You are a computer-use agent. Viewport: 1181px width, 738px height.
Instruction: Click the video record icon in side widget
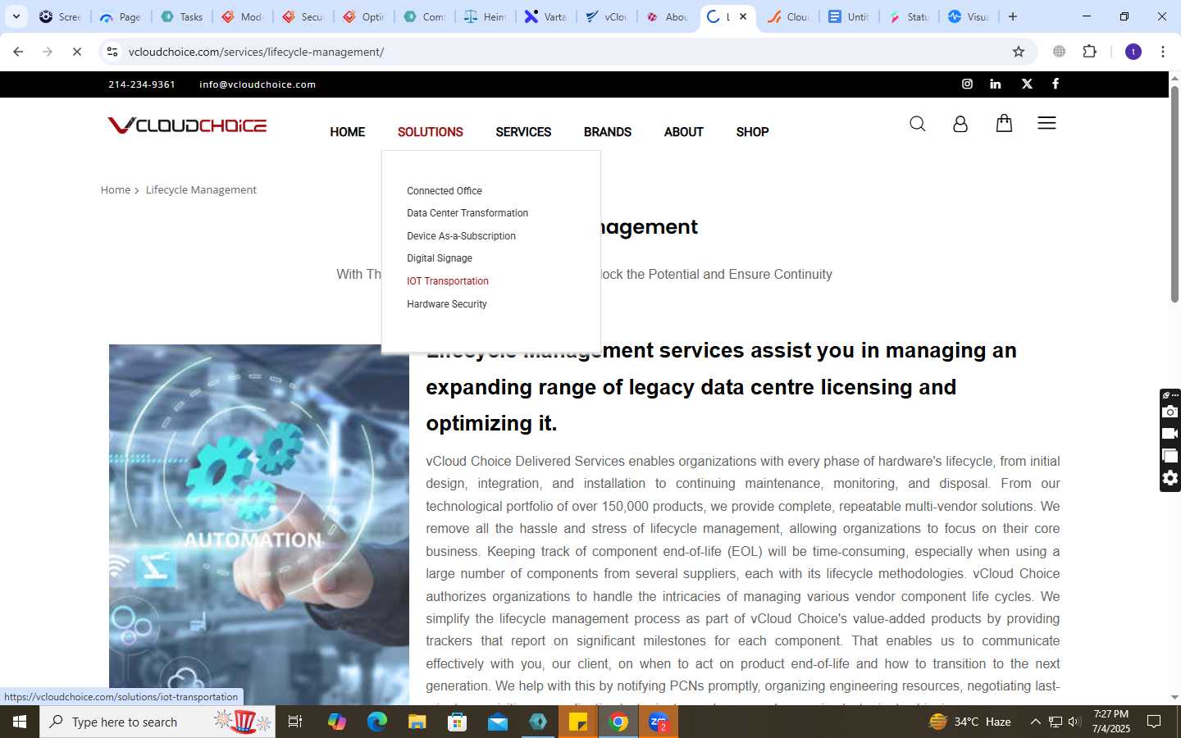click(1170, 434)
